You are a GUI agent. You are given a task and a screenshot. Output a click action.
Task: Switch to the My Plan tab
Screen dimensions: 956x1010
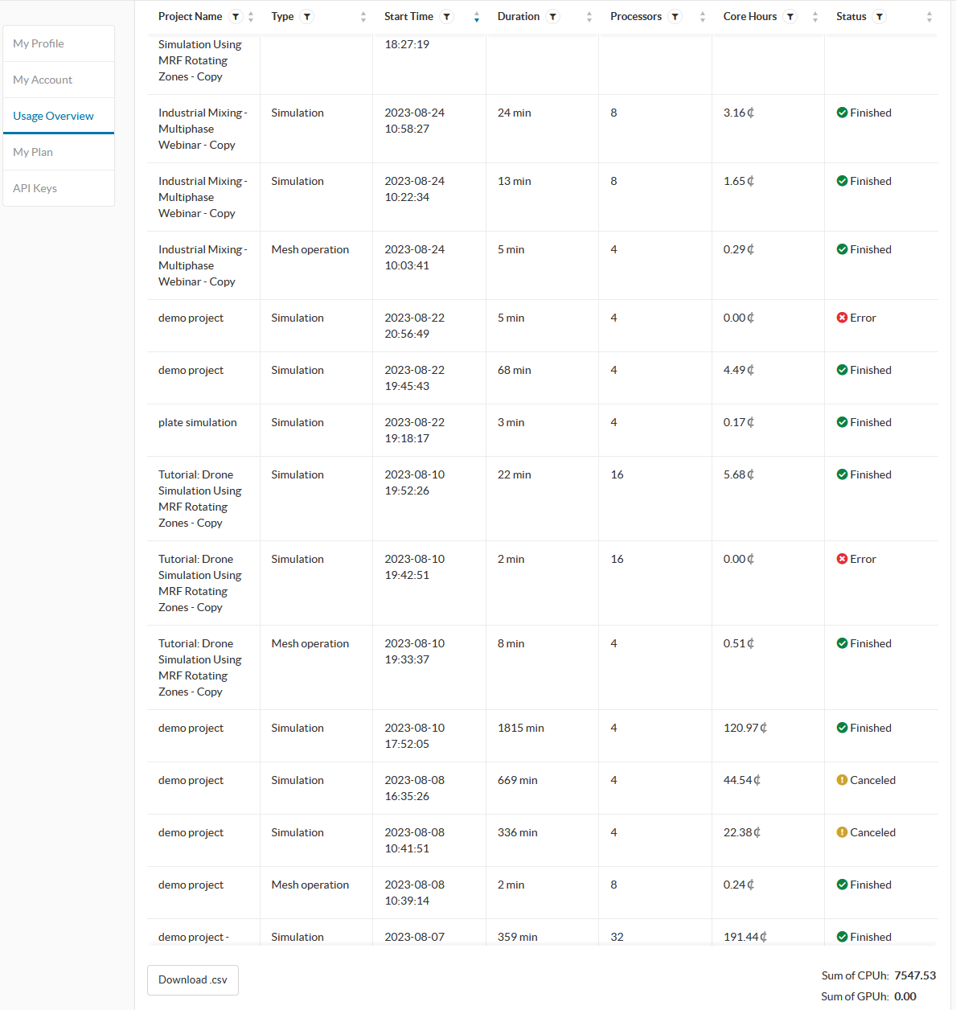click(33, 152)
